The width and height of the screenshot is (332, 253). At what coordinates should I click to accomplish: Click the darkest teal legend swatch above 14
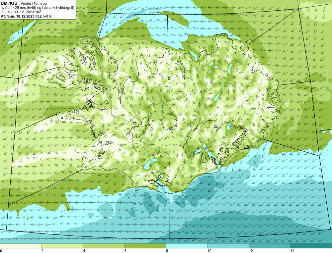click(311, 246)
